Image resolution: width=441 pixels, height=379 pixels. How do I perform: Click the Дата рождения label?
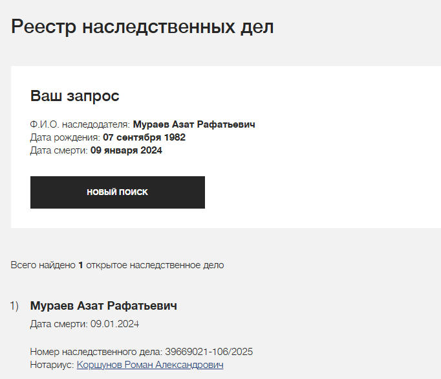pyautogui.click(x=65, y=137)
